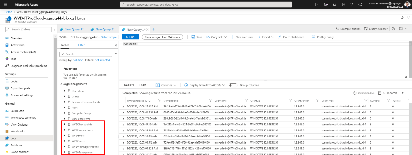Filter the RDPTotal column
The image size is (412, 155).
point(388,101)
